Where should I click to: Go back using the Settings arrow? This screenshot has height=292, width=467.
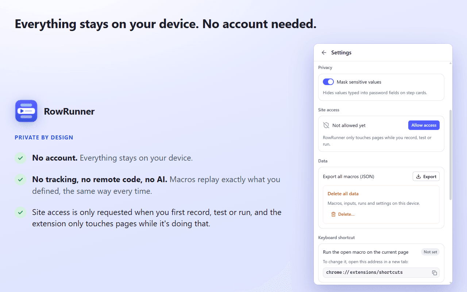pyautogui.click(x=324, y=53)
